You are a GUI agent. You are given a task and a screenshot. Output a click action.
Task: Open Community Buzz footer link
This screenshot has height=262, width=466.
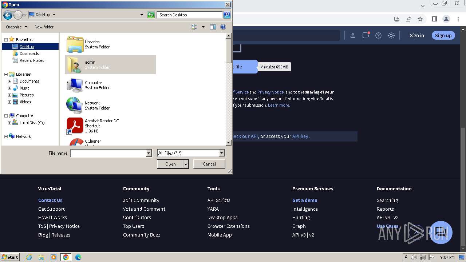(x=142, y=235)
